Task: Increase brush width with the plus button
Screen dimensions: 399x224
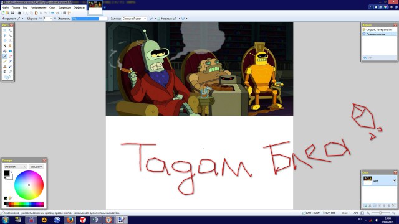Action: pos(55,19)
